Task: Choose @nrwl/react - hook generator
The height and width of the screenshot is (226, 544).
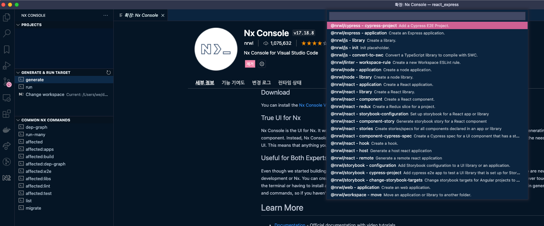Action: [x=427, y=143]
